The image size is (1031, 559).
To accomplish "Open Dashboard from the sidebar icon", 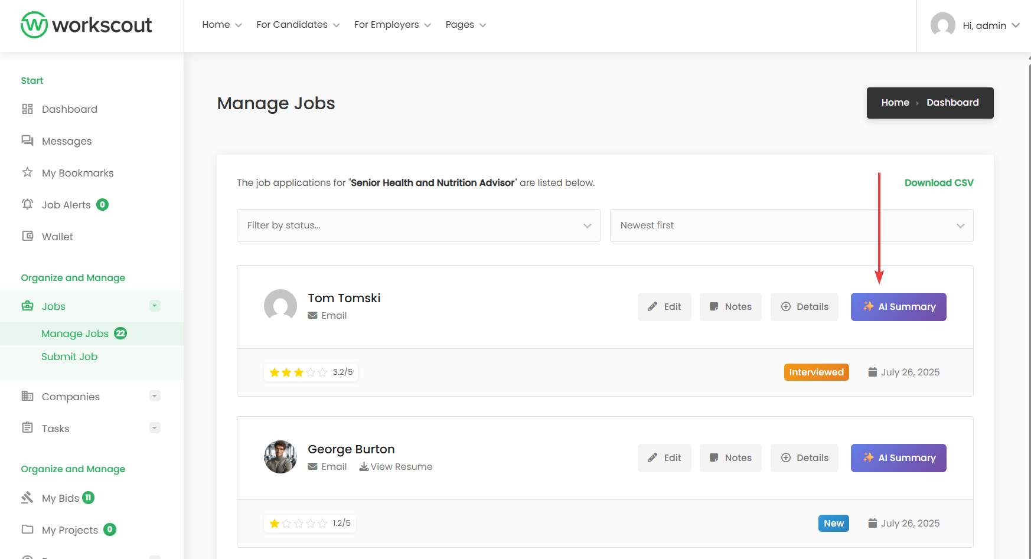I will [27, 109].
